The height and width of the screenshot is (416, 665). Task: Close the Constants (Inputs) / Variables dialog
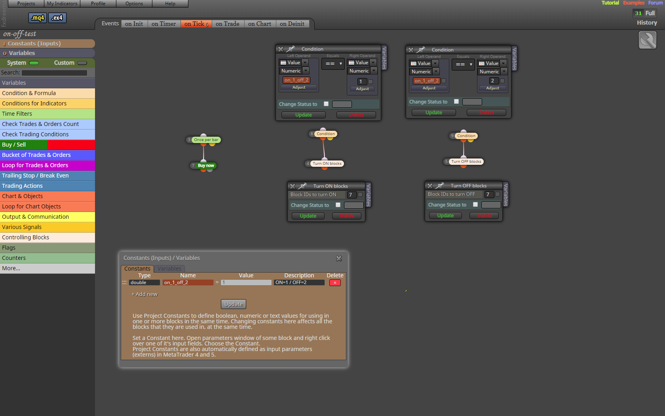pos(339,258)
